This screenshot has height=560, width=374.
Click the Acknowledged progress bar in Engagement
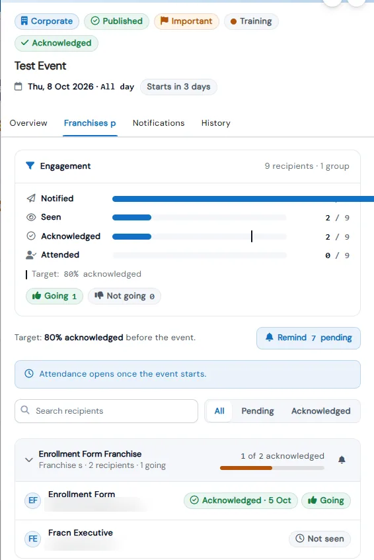pyautogui.click(x=200, y=236)
